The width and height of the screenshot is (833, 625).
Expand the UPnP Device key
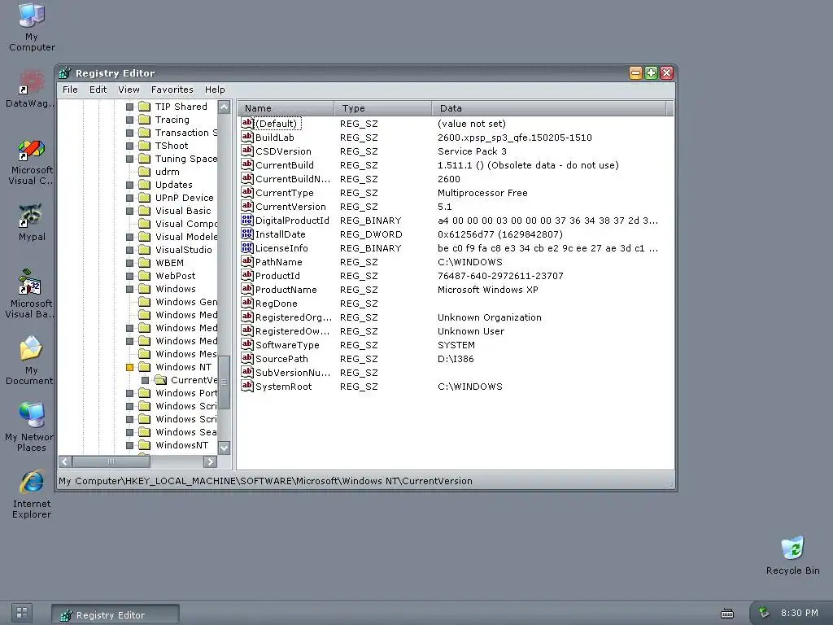tap(129, 198)
